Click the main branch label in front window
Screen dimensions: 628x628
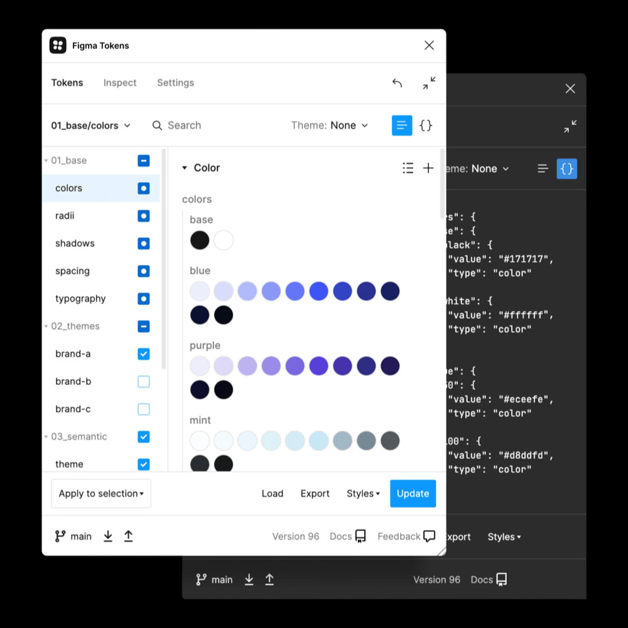pyautogui.click(x=81, y=536)
